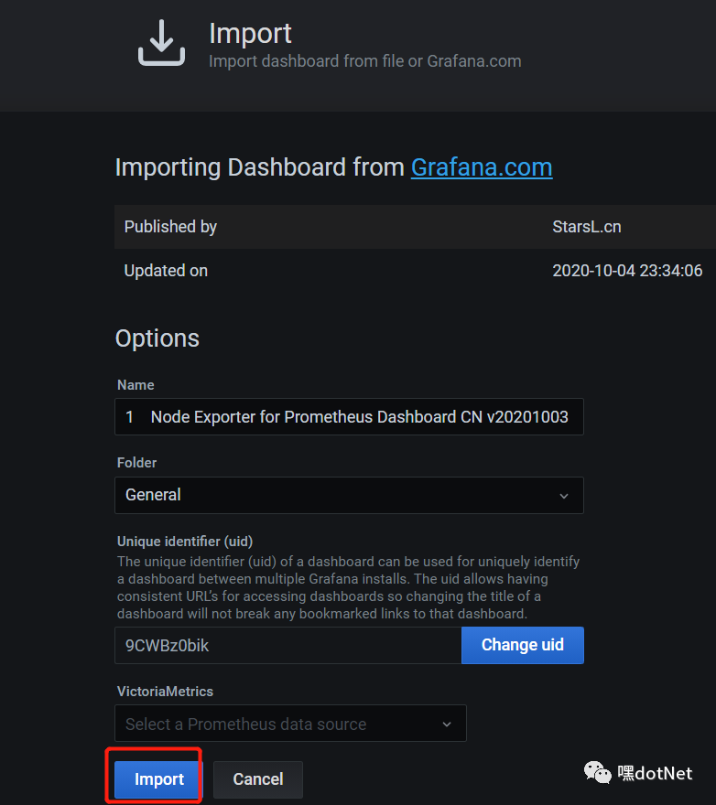Click the Name field label
This screenshot has height=805, width=716.
click(136, 385)
